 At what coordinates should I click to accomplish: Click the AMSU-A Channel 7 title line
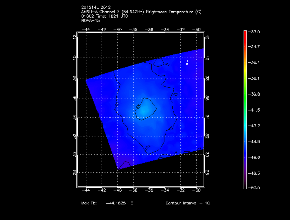point(141,12)
